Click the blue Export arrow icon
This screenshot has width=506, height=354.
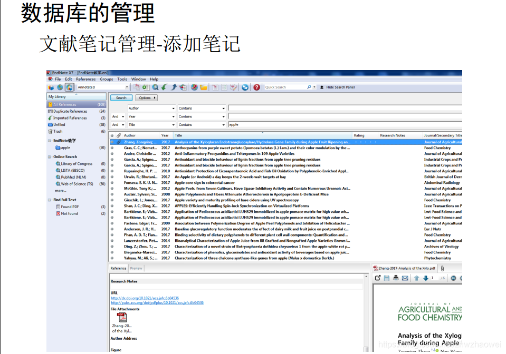click(174, 87)
